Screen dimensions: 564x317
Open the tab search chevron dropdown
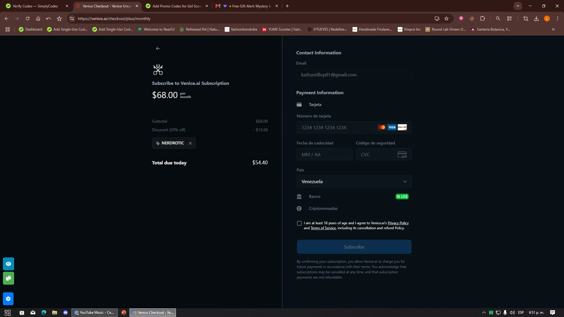(518, 6)
